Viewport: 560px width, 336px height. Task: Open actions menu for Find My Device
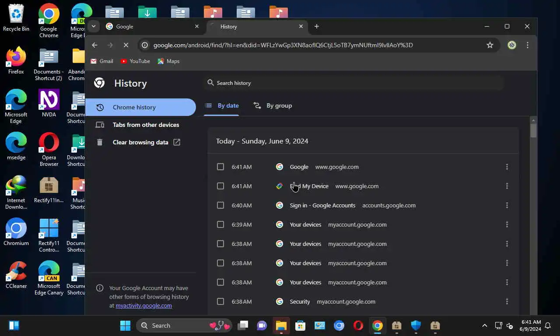[507, 186]
